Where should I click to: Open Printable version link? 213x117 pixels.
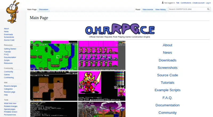pos(11,112)
